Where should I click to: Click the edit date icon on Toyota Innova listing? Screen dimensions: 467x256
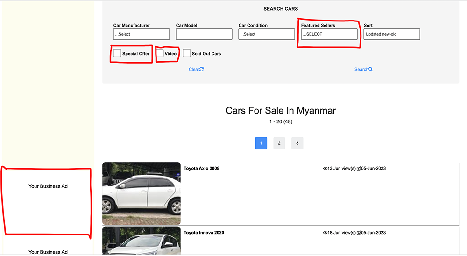359,233
